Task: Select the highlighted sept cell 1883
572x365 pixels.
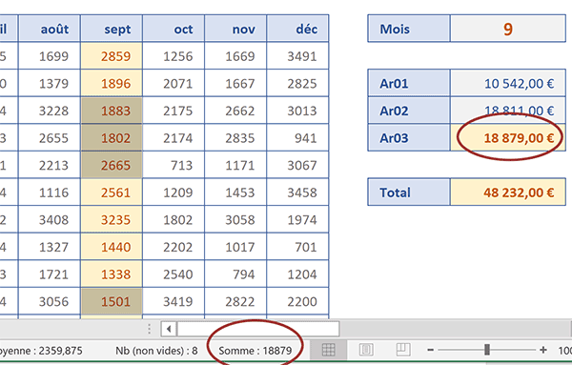Action: click(112, 111)
